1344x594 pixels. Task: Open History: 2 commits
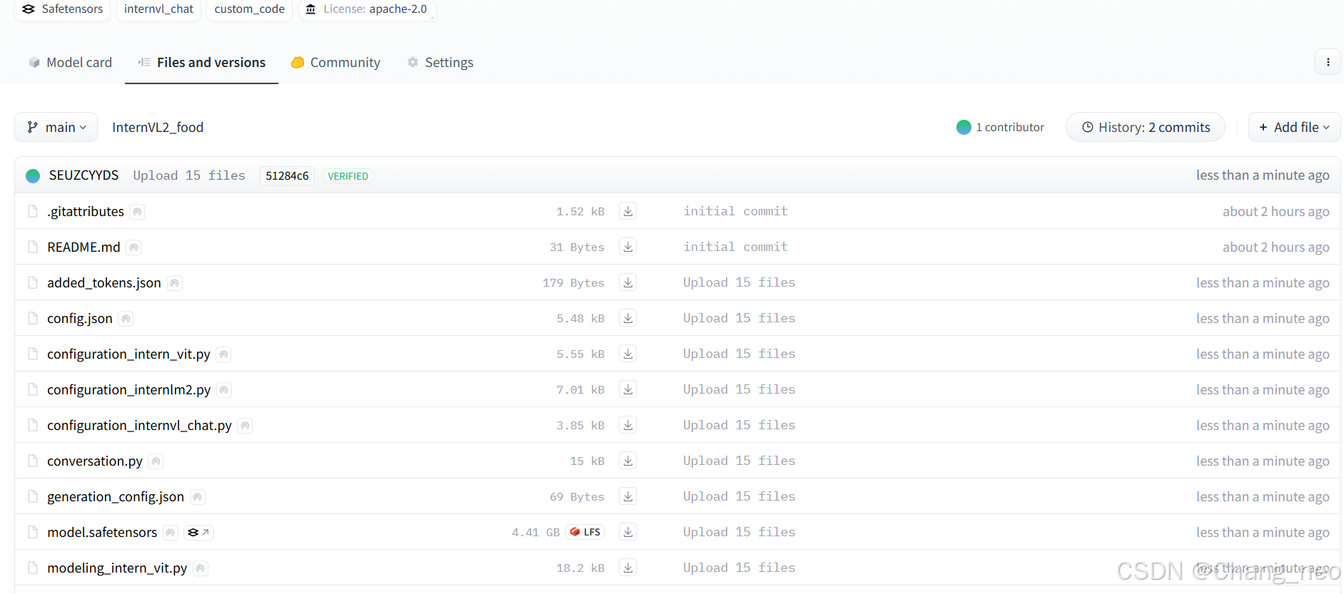click(1146, 127)
